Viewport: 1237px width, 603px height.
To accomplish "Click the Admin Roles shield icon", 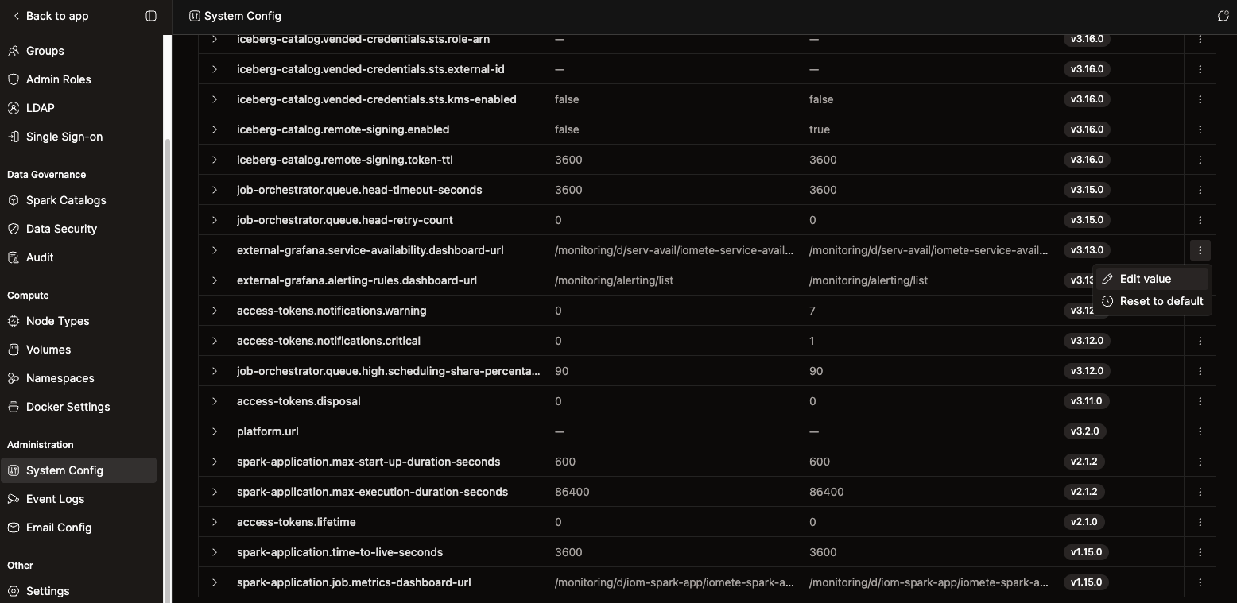I will 13,79.
